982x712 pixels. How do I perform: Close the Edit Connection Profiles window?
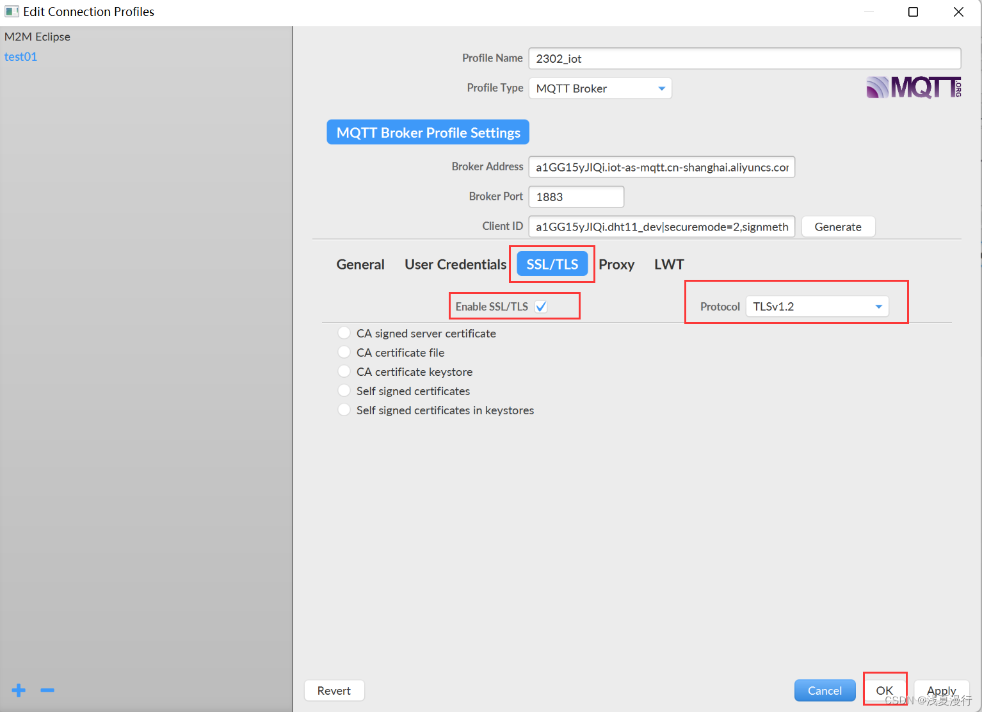pos(958,12)
